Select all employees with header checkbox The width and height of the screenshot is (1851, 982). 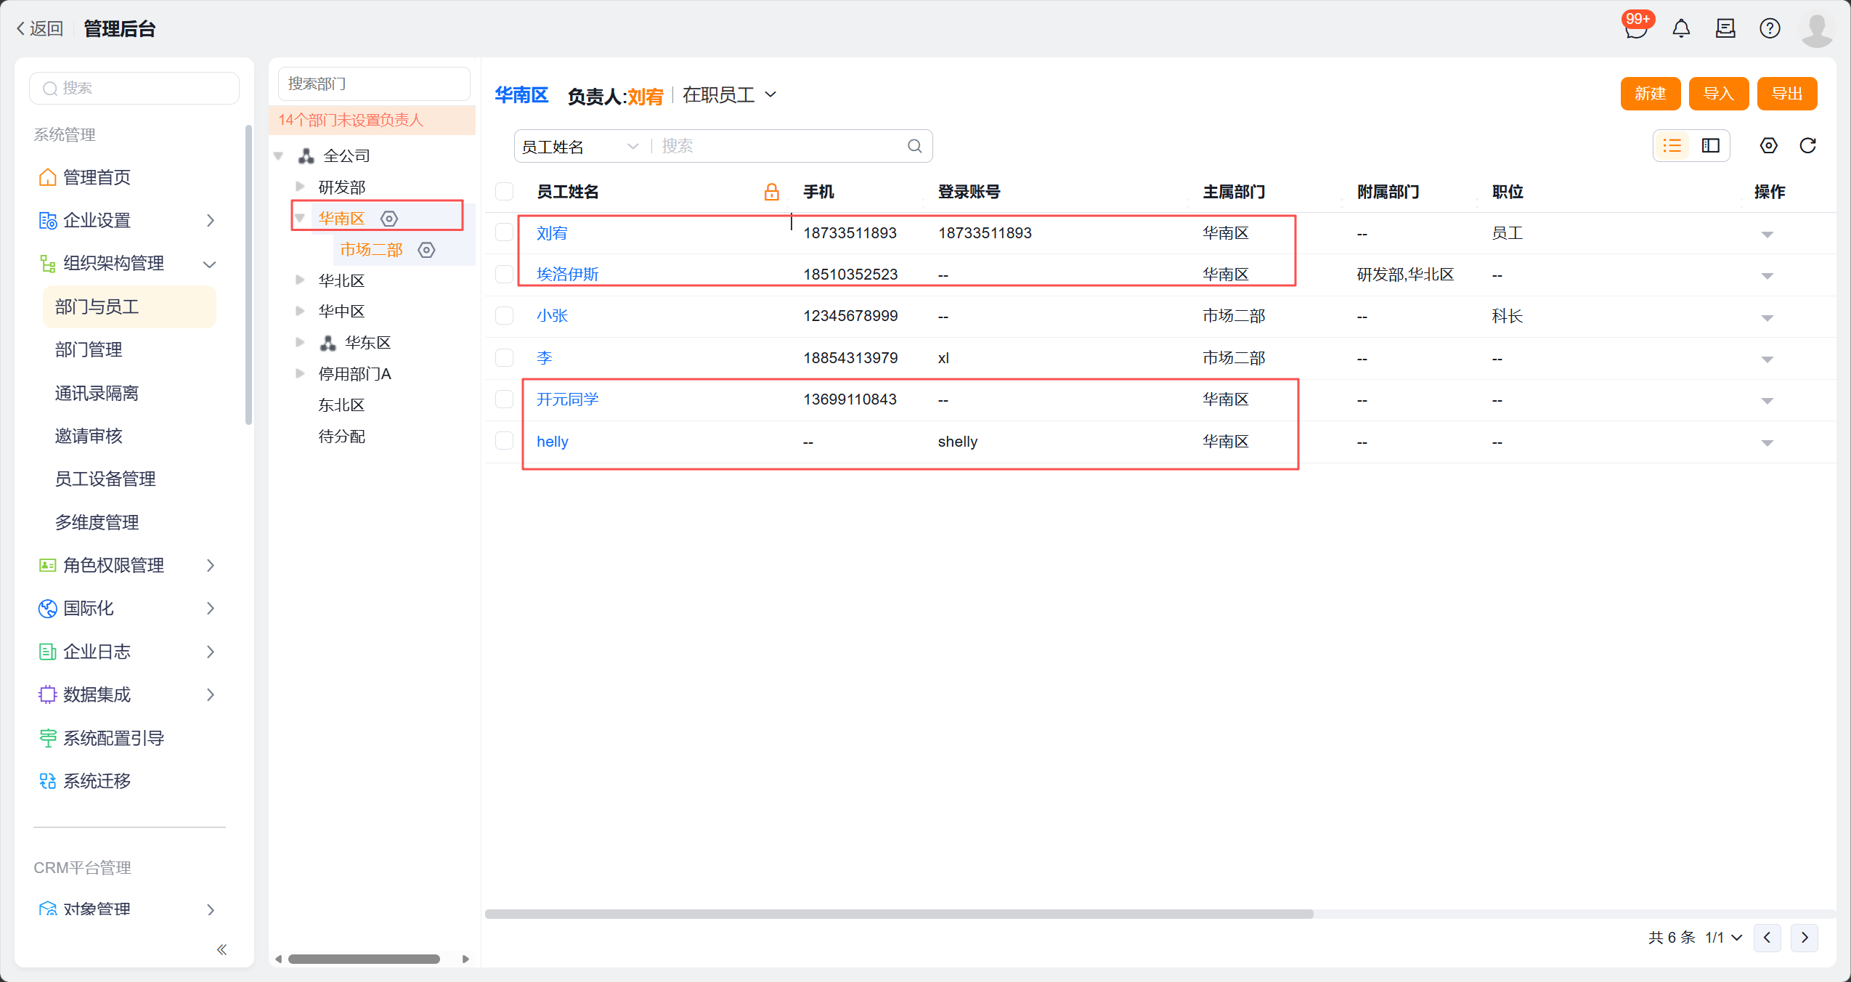tap(504, 192)
